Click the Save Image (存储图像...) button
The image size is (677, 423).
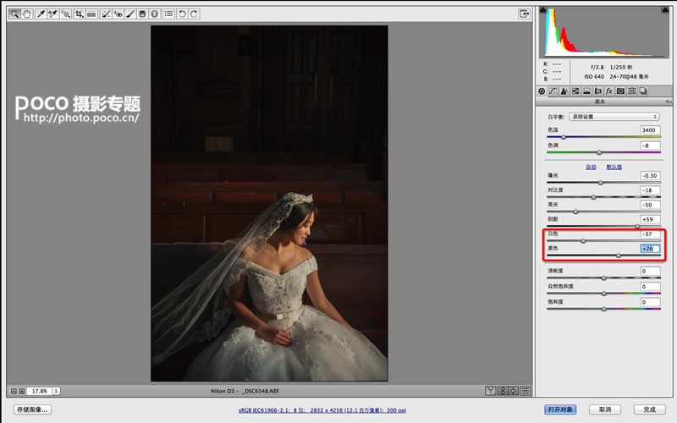click(x=32, y=409)
